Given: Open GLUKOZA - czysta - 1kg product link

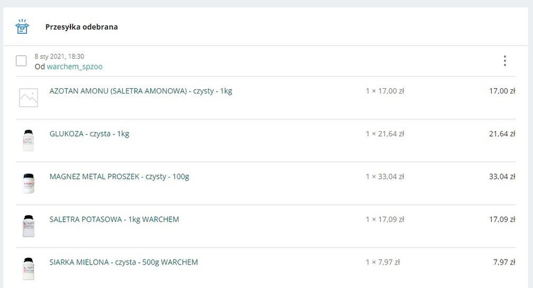Looking at the screenshot, I should (x=89, y=134).
